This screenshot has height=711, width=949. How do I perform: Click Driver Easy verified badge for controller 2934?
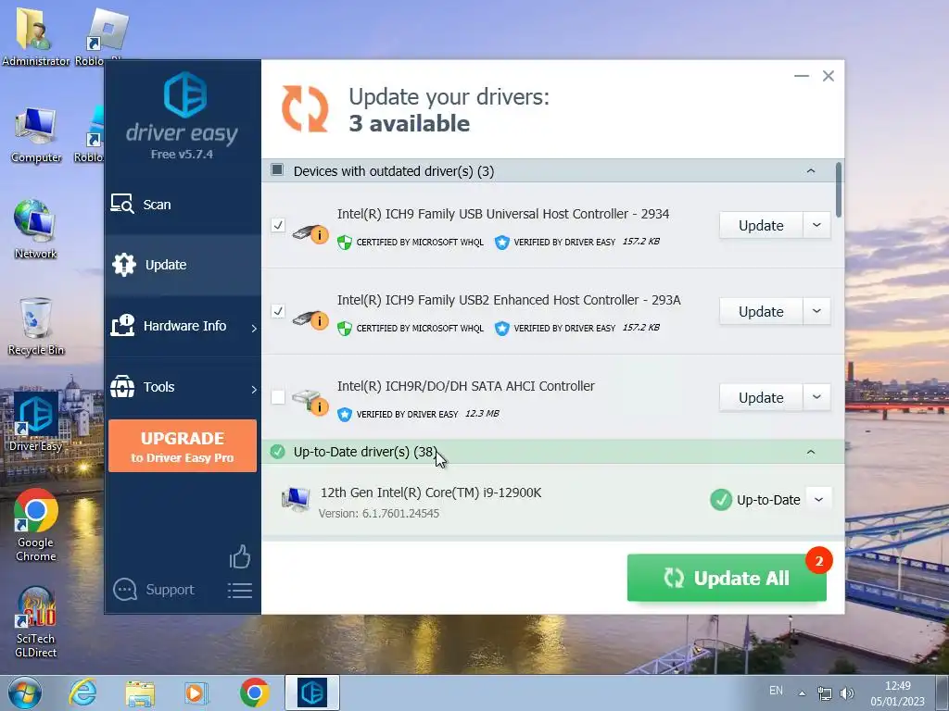[x=501, y=243]
